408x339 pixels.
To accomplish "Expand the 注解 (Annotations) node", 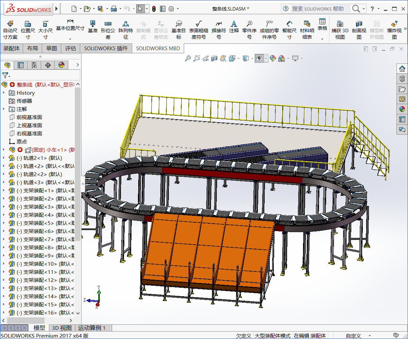I will (x=4, y=109).
